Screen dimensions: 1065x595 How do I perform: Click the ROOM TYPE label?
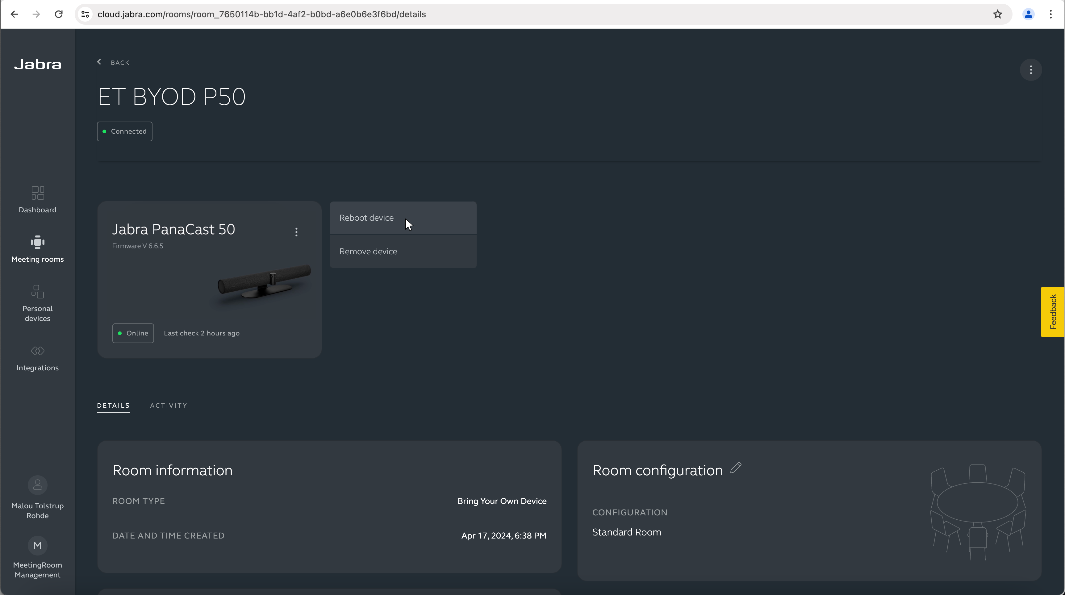pyautogui.click(x=139, y=501)
